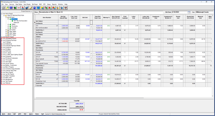Click the blue checkmark toolbar icon
This screenshot has height=116, width=215.
pyautogui.click(x=27, y=8)
